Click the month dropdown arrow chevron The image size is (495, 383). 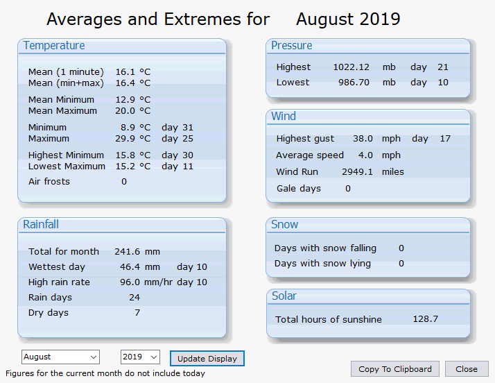coord(94,357)
